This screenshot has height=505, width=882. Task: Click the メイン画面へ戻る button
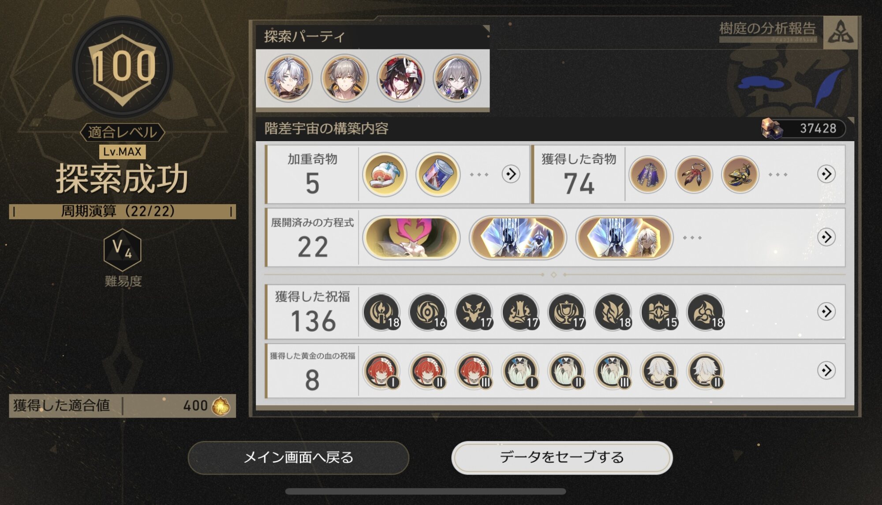coord(299,458)
